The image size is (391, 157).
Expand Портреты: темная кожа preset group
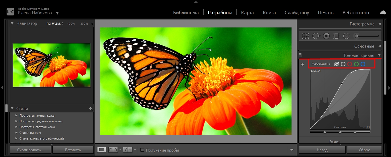click(16, 116)
